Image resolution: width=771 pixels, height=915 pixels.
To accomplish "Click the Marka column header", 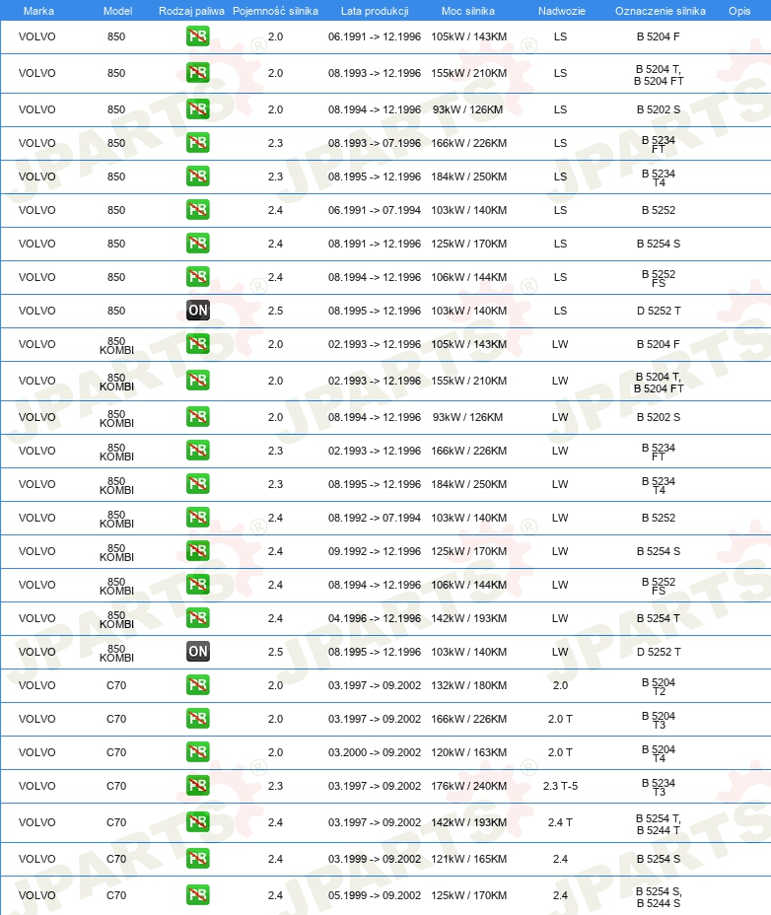I will pyautogui.click(x=38, y=11).
